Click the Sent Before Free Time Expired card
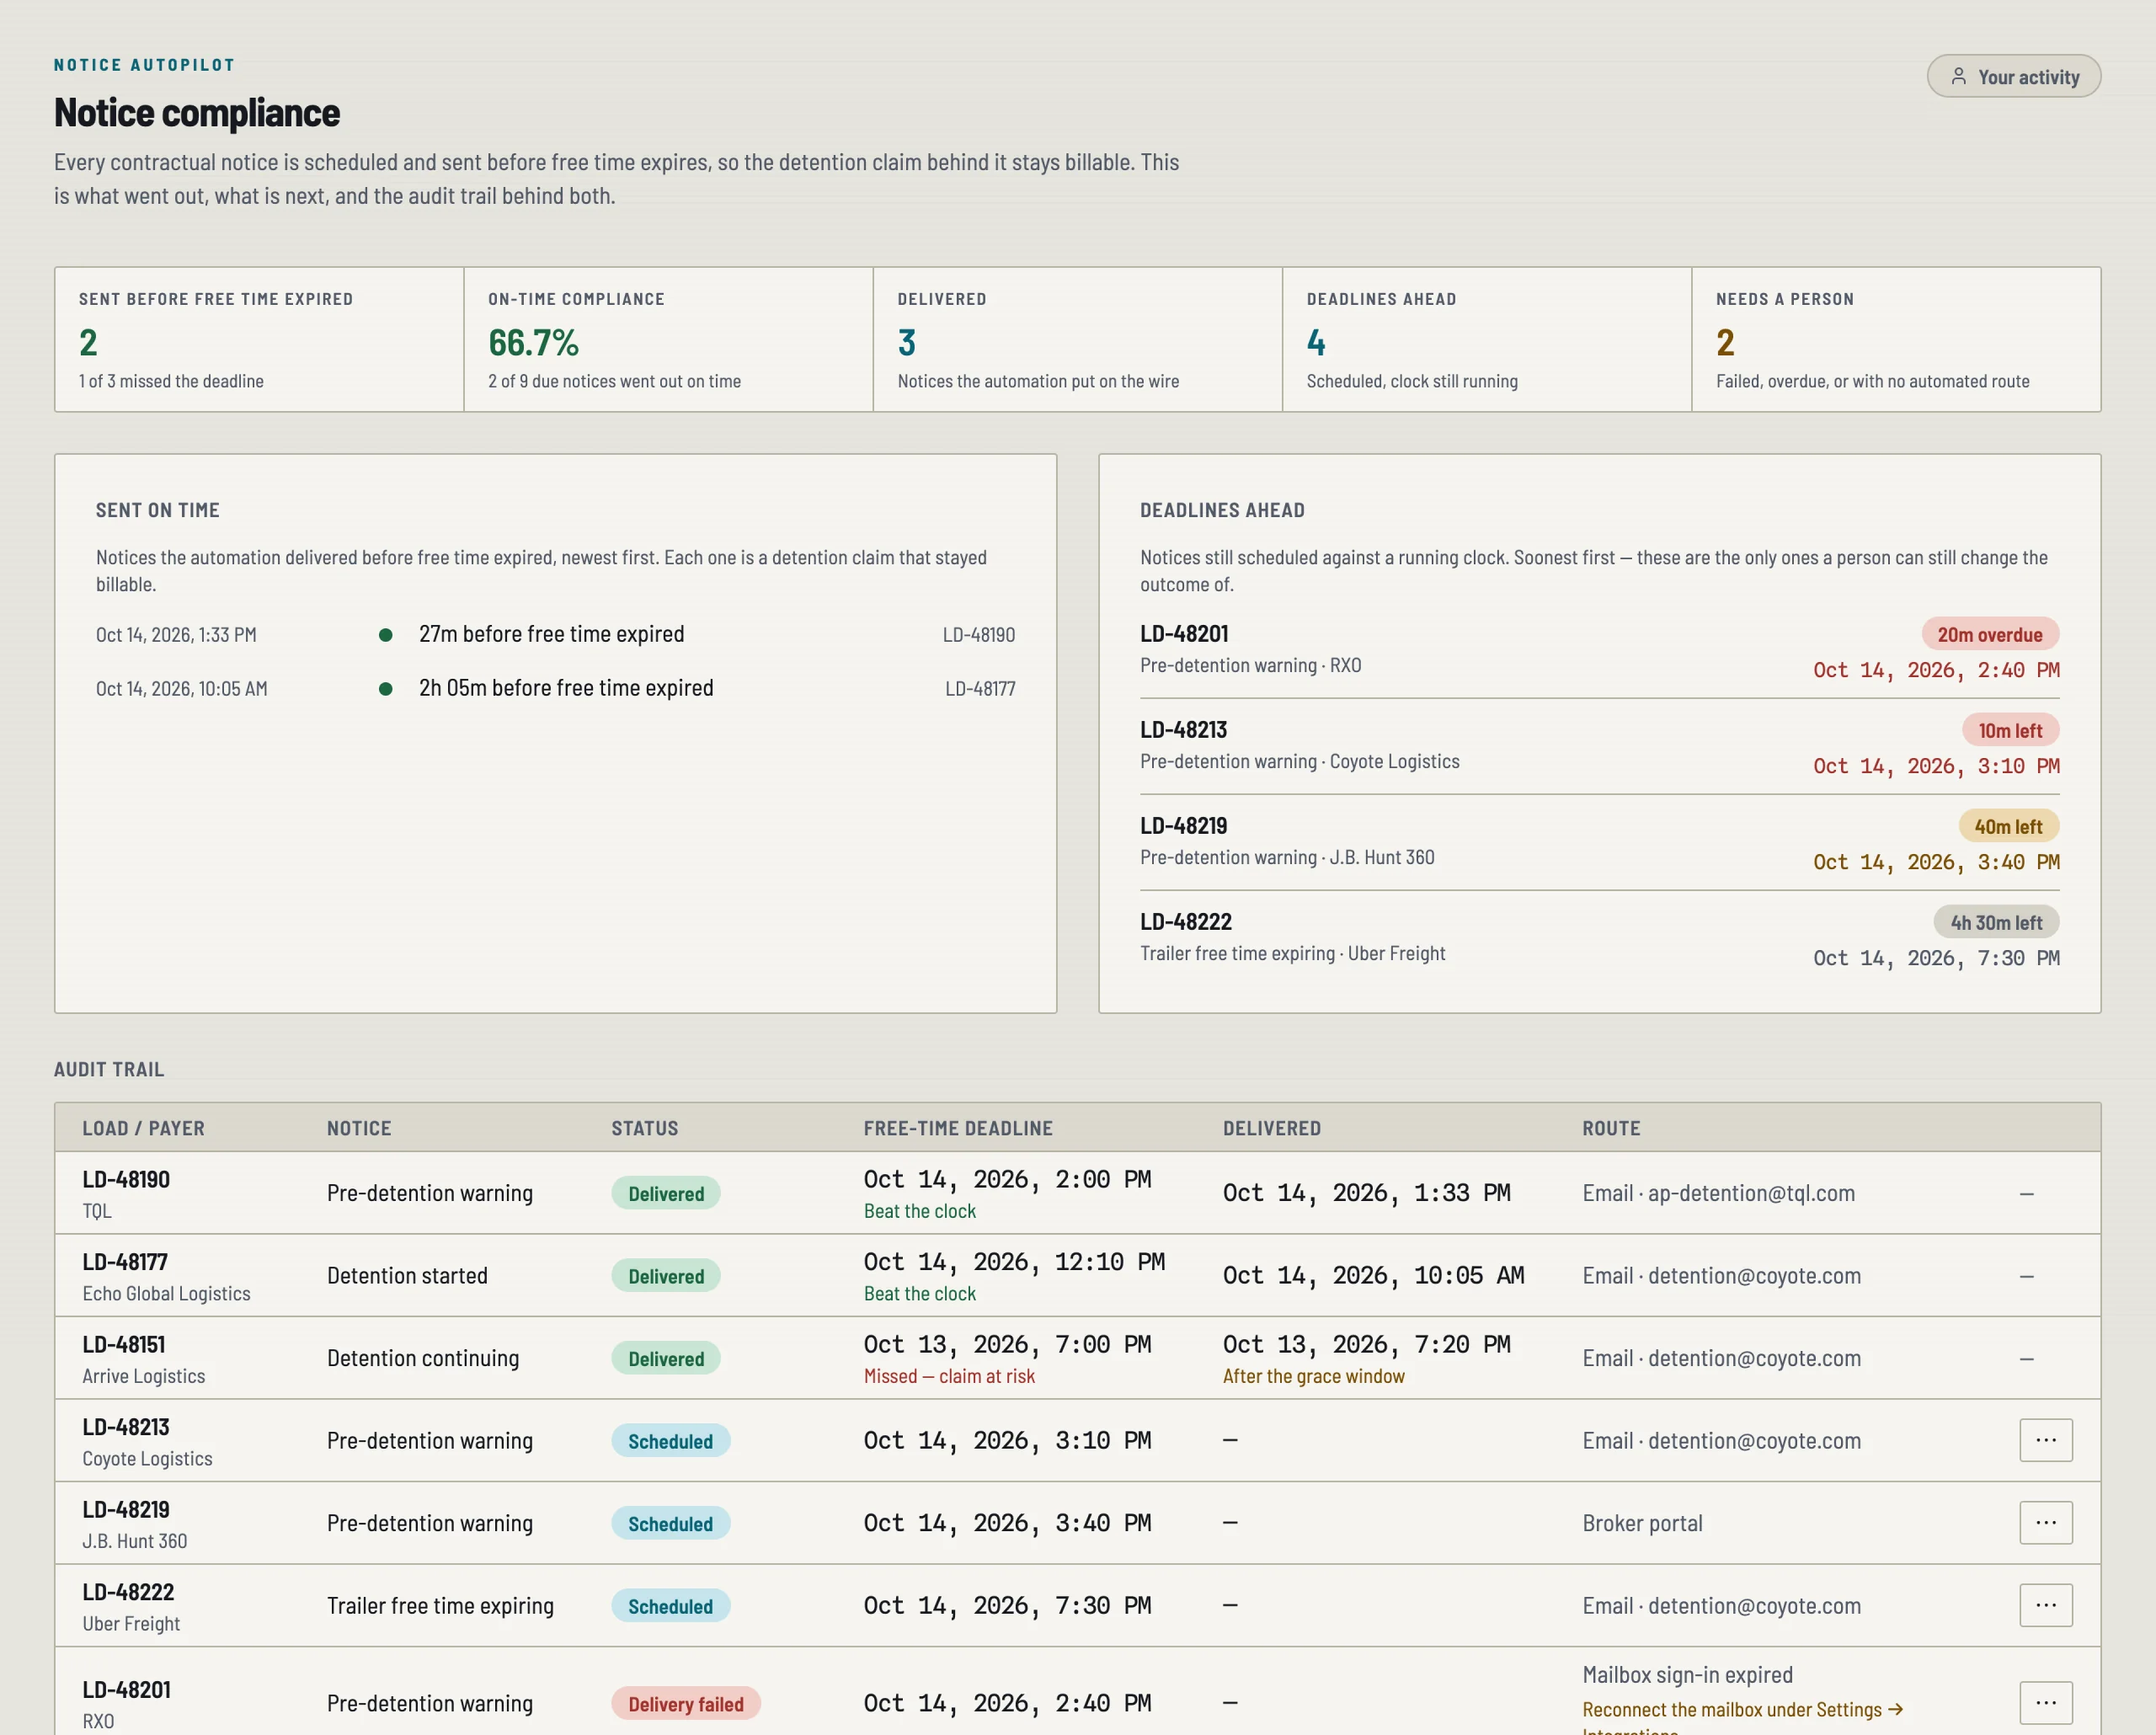 pyautogui.click(x=259, y=339)
